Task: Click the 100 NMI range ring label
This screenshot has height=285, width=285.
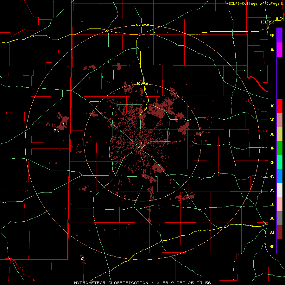Action: [142, 25]
